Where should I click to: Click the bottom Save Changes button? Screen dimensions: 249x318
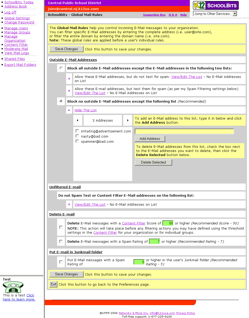point(66,274)
